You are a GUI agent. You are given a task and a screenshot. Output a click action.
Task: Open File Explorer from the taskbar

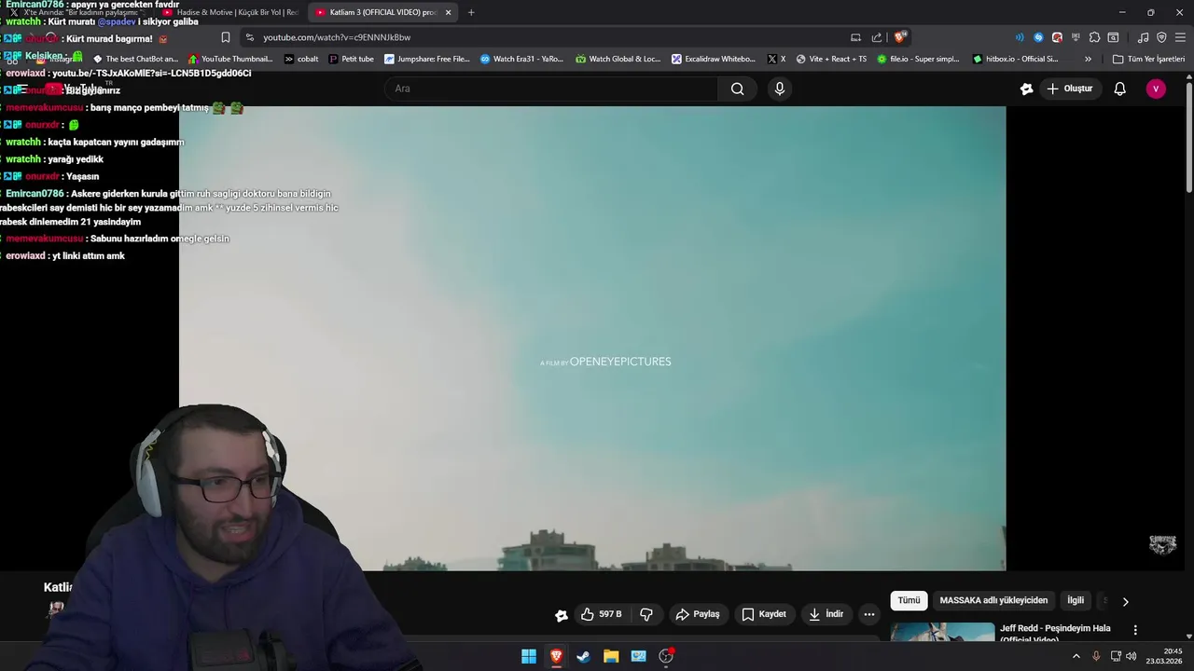pyautogui.click(x=611, y=656)
